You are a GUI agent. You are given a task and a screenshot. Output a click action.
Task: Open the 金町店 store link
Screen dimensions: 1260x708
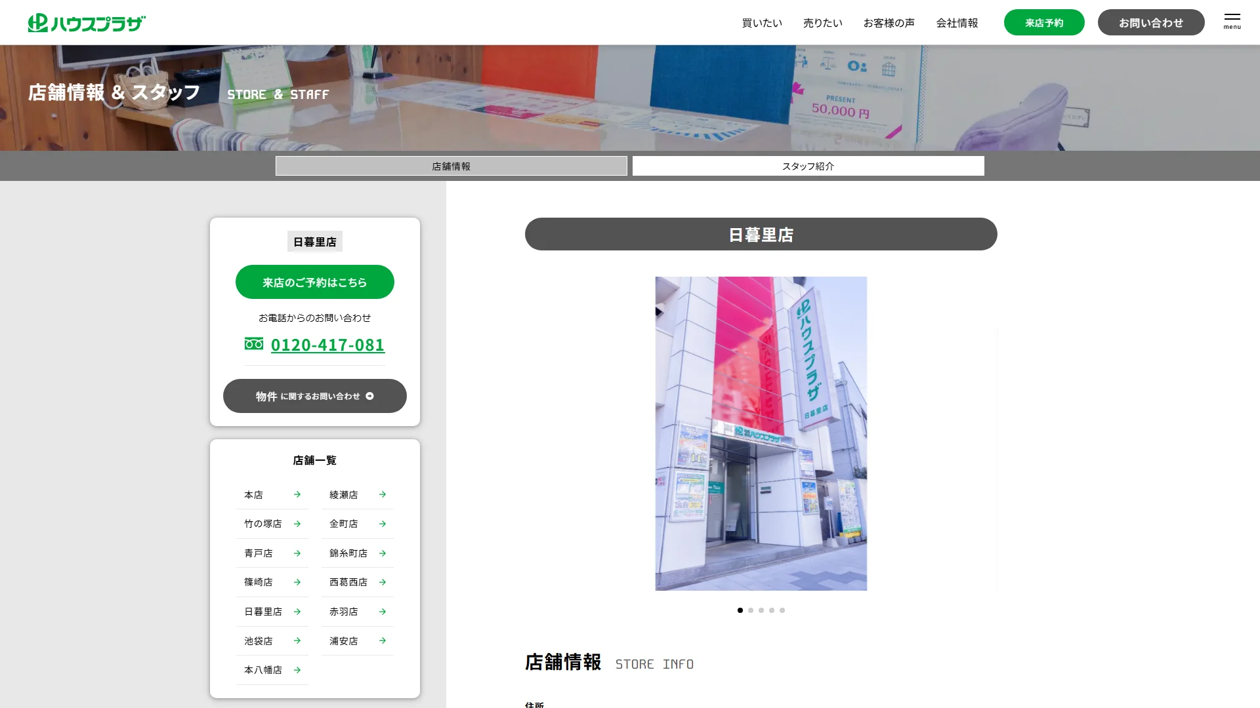[x=358, y=524]
